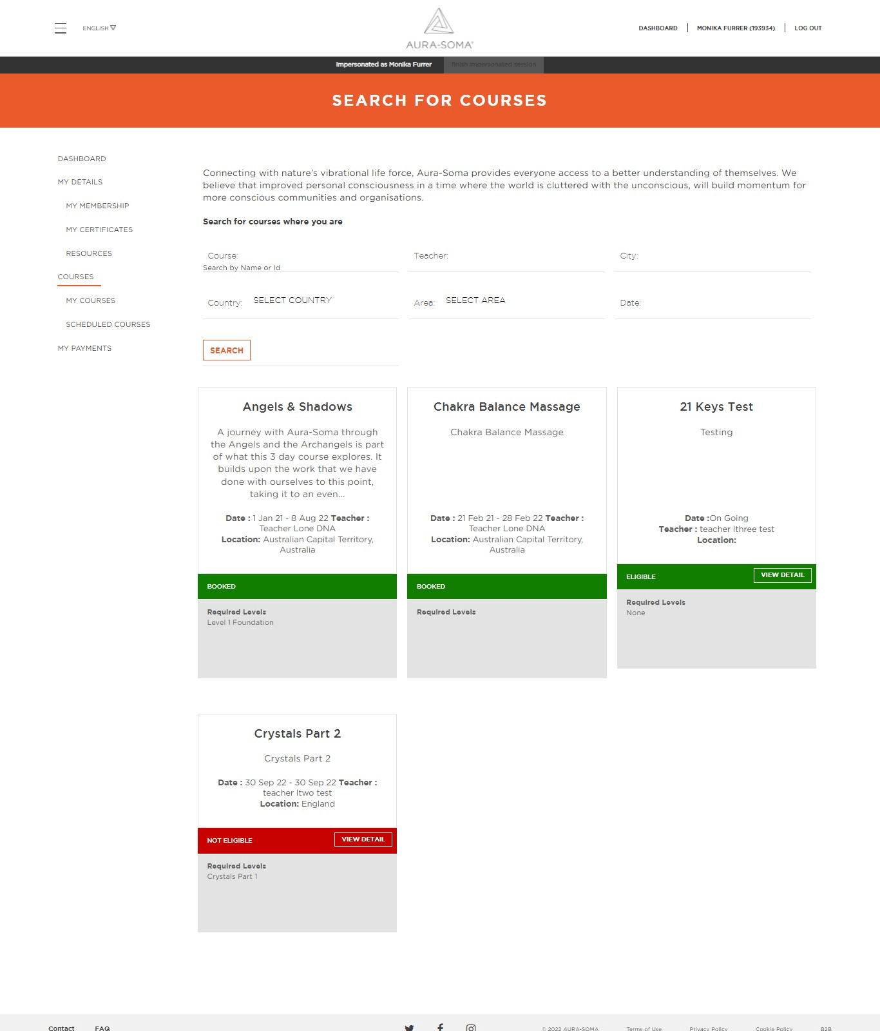Expand the English language dropdown
The height and width of the screenshot is (1031, 880).
click(x=99, y=28)
